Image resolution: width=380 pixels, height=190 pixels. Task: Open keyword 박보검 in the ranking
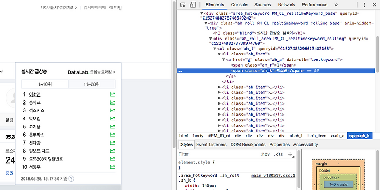point(34,119)
